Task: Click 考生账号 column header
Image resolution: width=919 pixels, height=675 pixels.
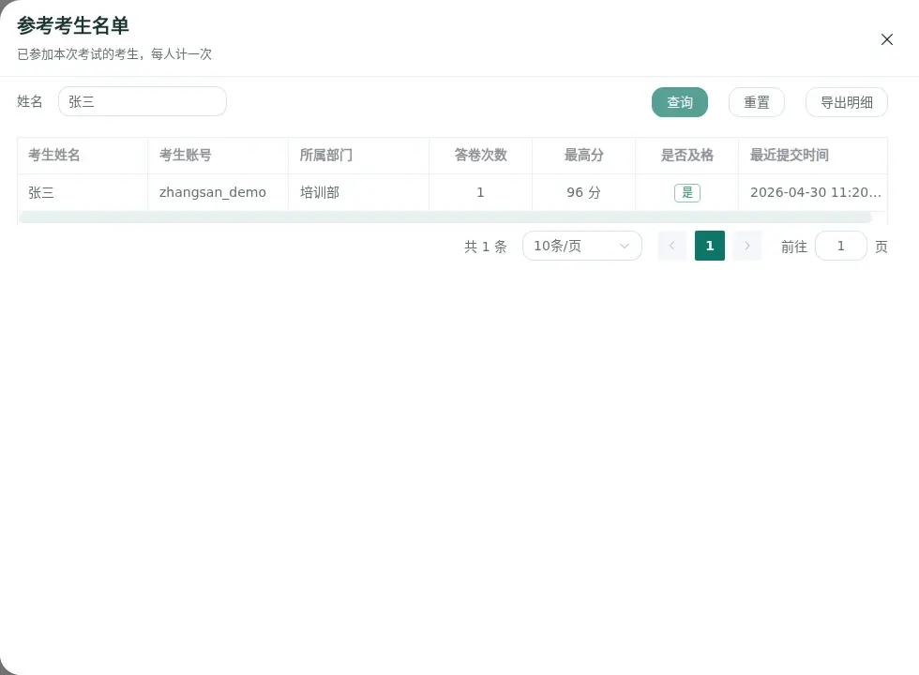Action: pos(218,156)
